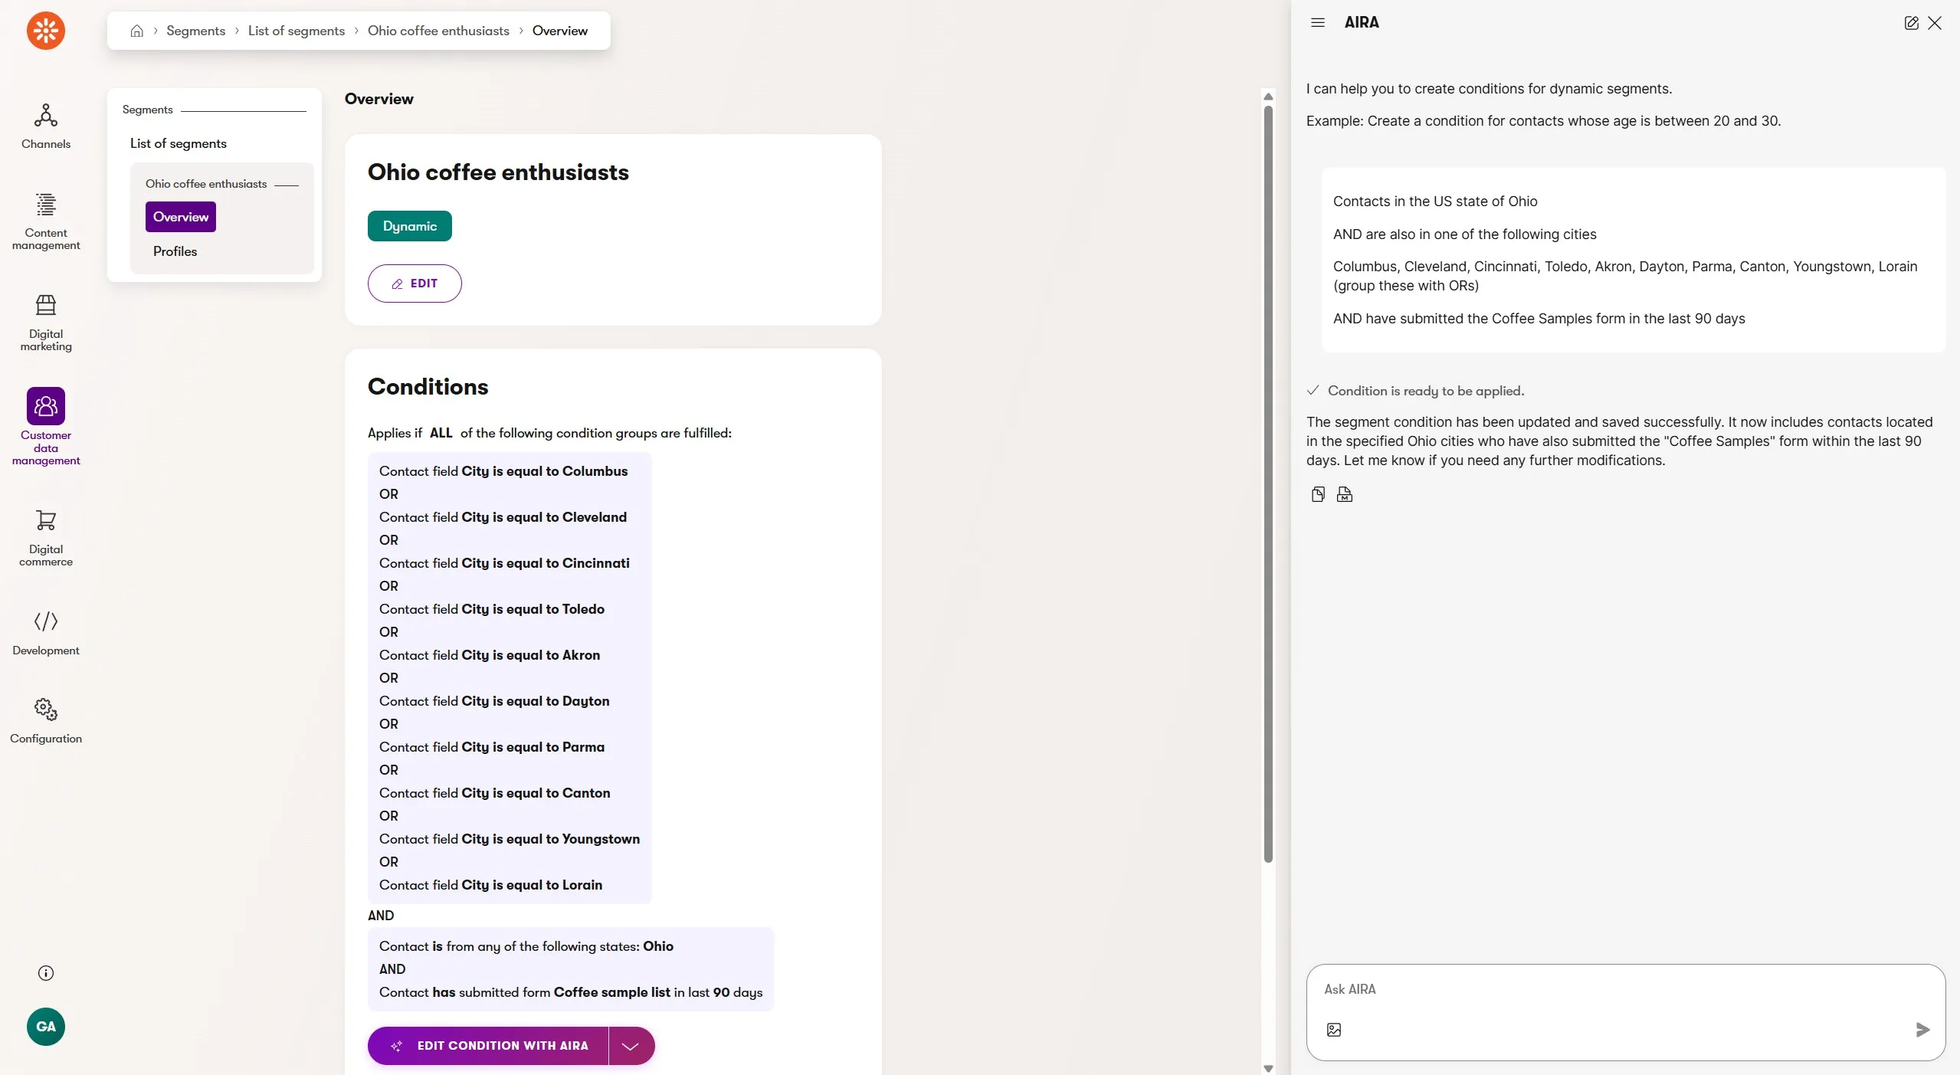Screen dimensions: 1960x1075
Task: Select the Overview tab
Action: click(181, 217)
